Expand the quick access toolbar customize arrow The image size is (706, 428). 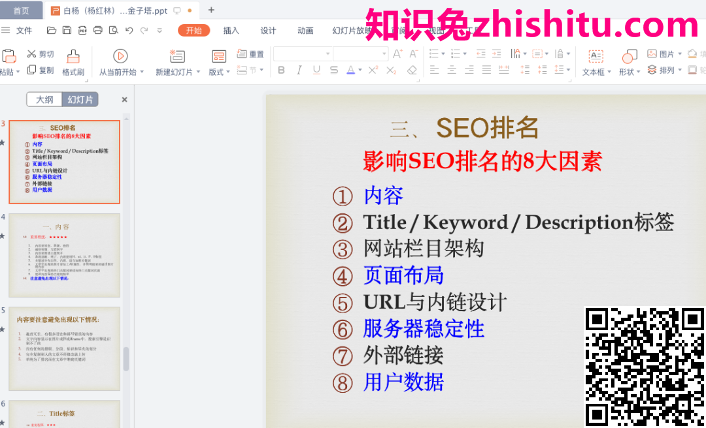point(160,31)
